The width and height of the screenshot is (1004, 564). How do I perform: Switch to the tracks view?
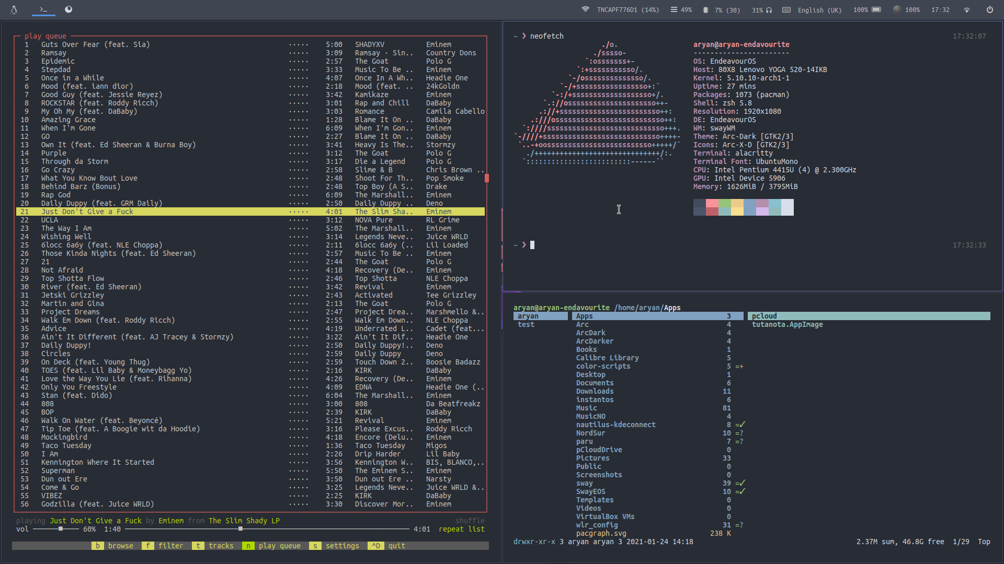coord(213,546)
